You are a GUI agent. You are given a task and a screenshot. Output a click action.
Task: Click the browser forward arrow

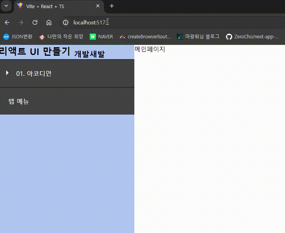point(21,22)
